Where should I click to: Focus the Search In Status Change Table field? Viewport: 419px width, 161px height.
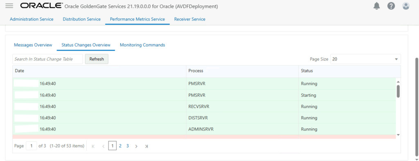click(x=47, y=59)
